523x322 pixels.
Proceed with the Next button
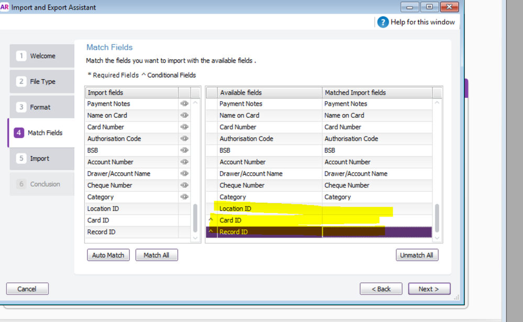point(428,289)
